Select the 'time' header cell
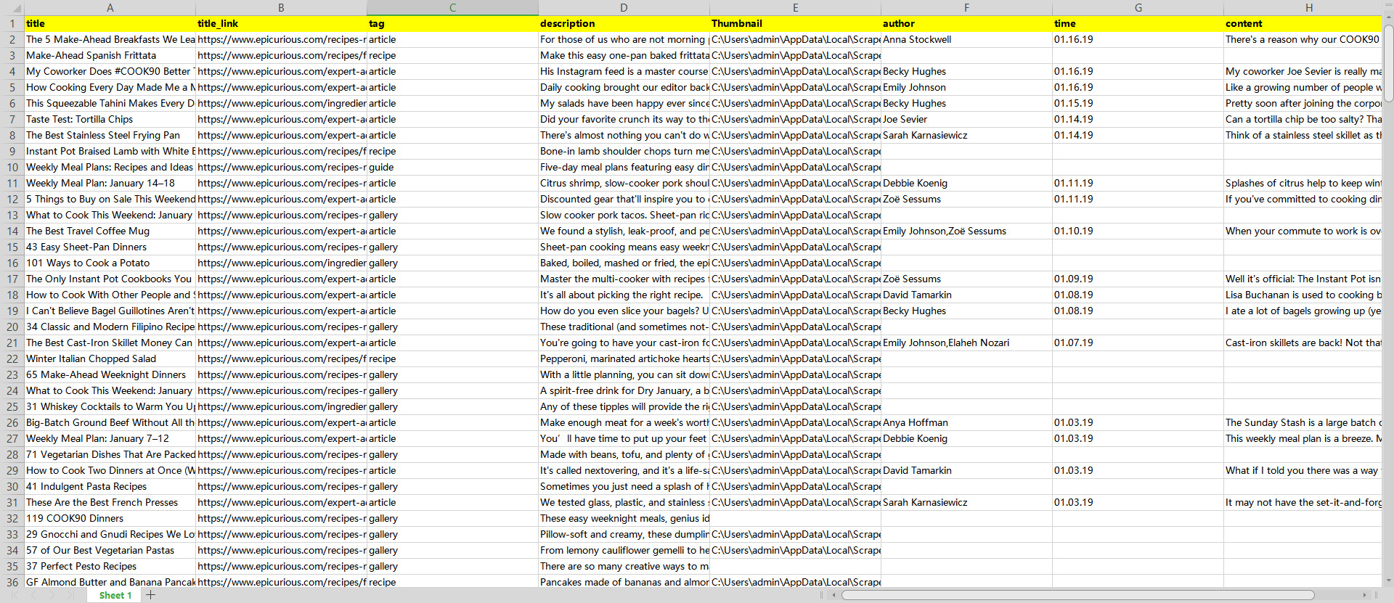1394x603 pixels. click(1138, 23)
